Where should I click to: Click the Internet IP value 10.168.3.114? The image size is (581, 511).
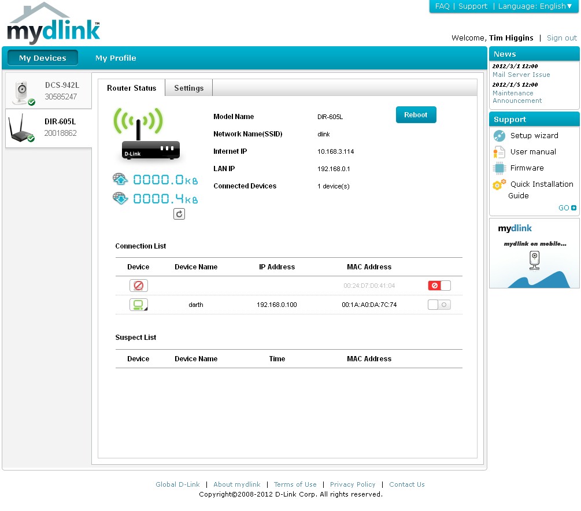point(336,151)
